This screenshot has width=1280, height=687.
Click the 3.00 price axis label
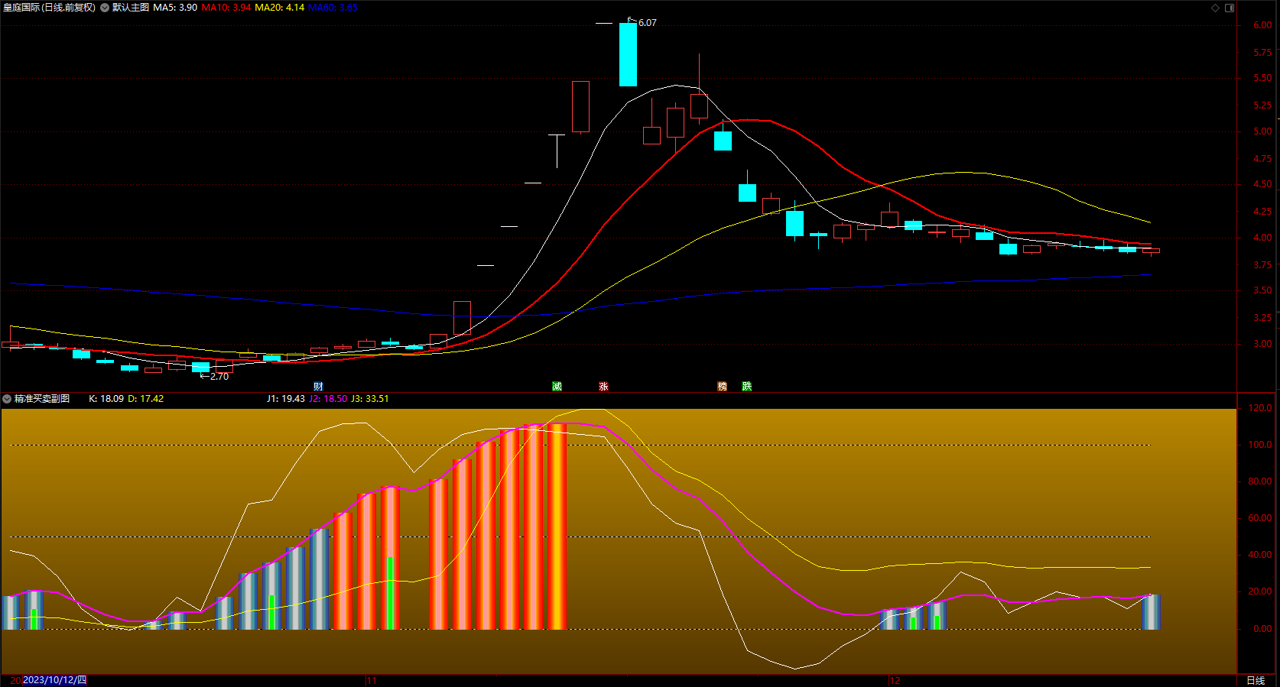[x=1262, y=344]
